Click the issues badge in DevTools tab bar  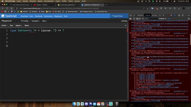[x=175, y=15]
